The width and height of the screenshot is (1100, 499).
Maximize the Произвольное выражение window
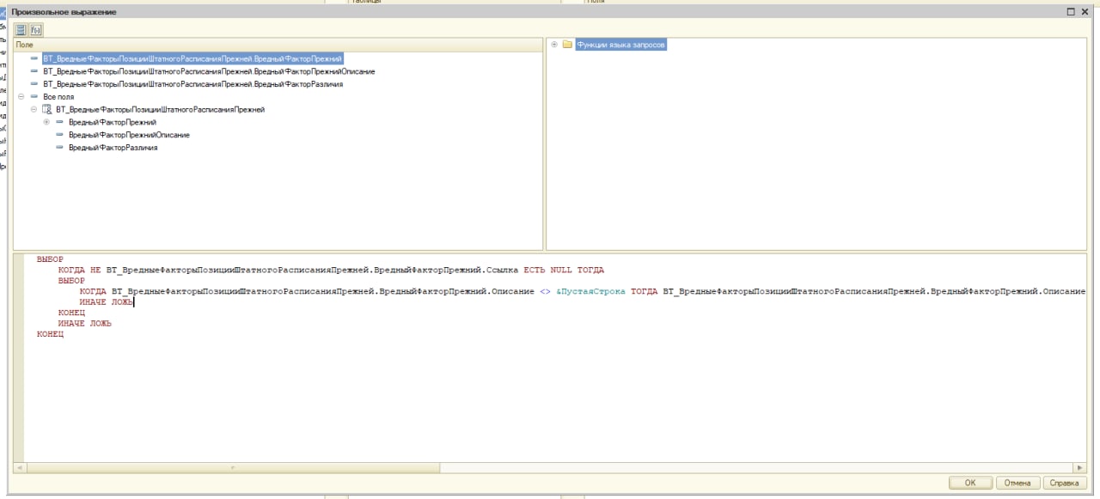coord(1071,12)
